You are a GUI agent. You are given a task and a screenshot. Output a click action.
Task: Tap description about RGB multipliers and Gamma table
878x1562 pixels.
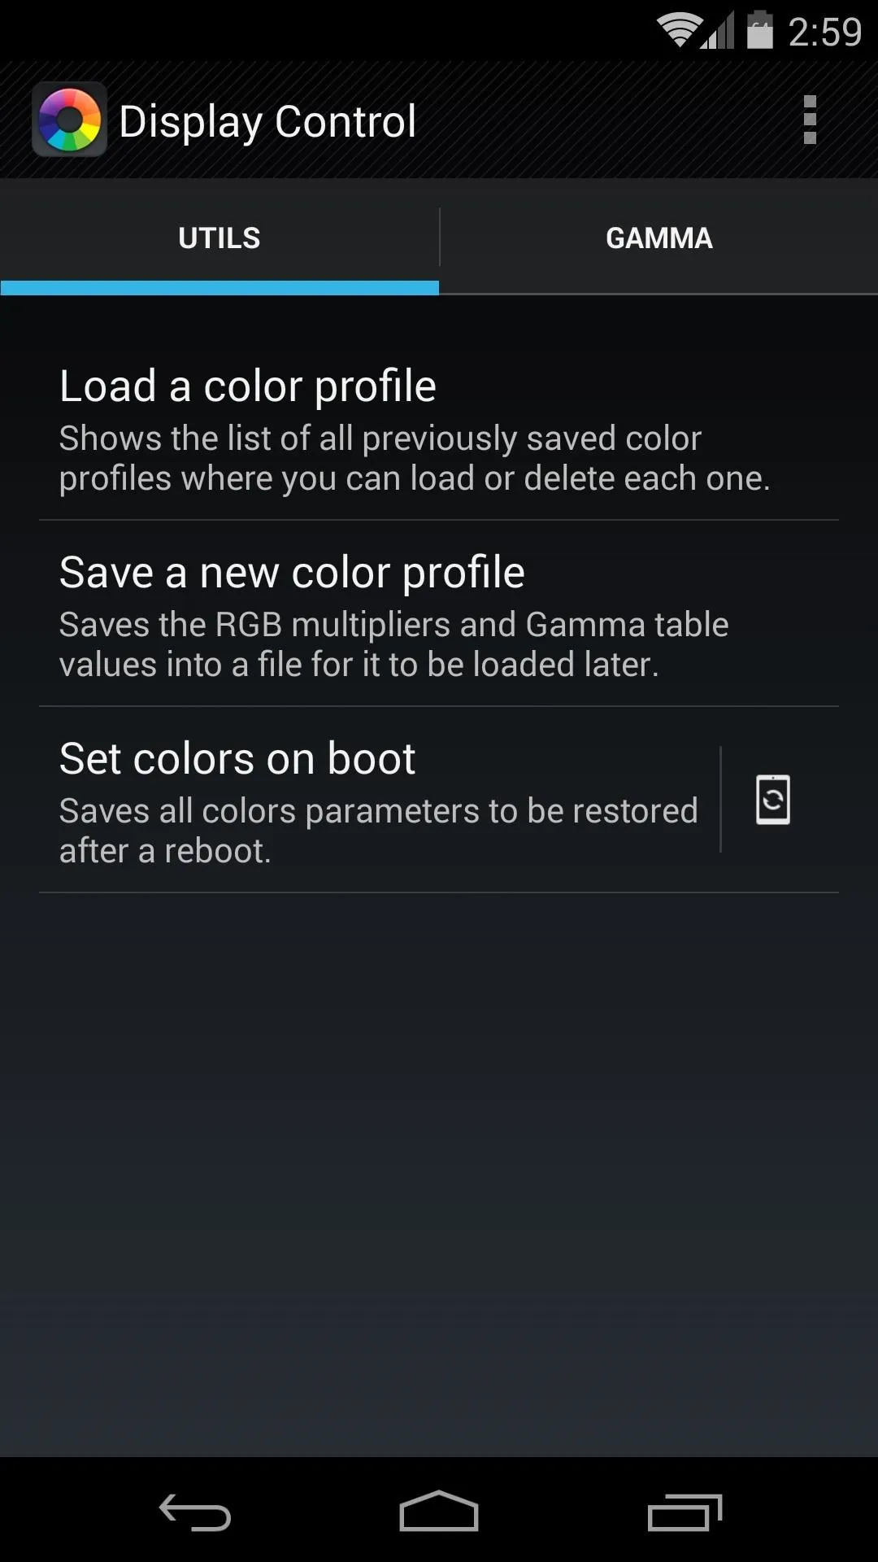click(394, 644)
